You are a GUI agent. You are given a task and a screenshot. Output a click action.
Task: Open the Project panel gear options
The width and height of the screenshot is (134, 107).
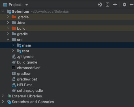pyautogui.click(x=124, y=5)
